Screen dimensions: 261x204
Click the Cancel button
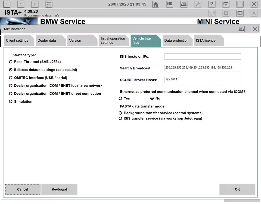click(23, 189)
